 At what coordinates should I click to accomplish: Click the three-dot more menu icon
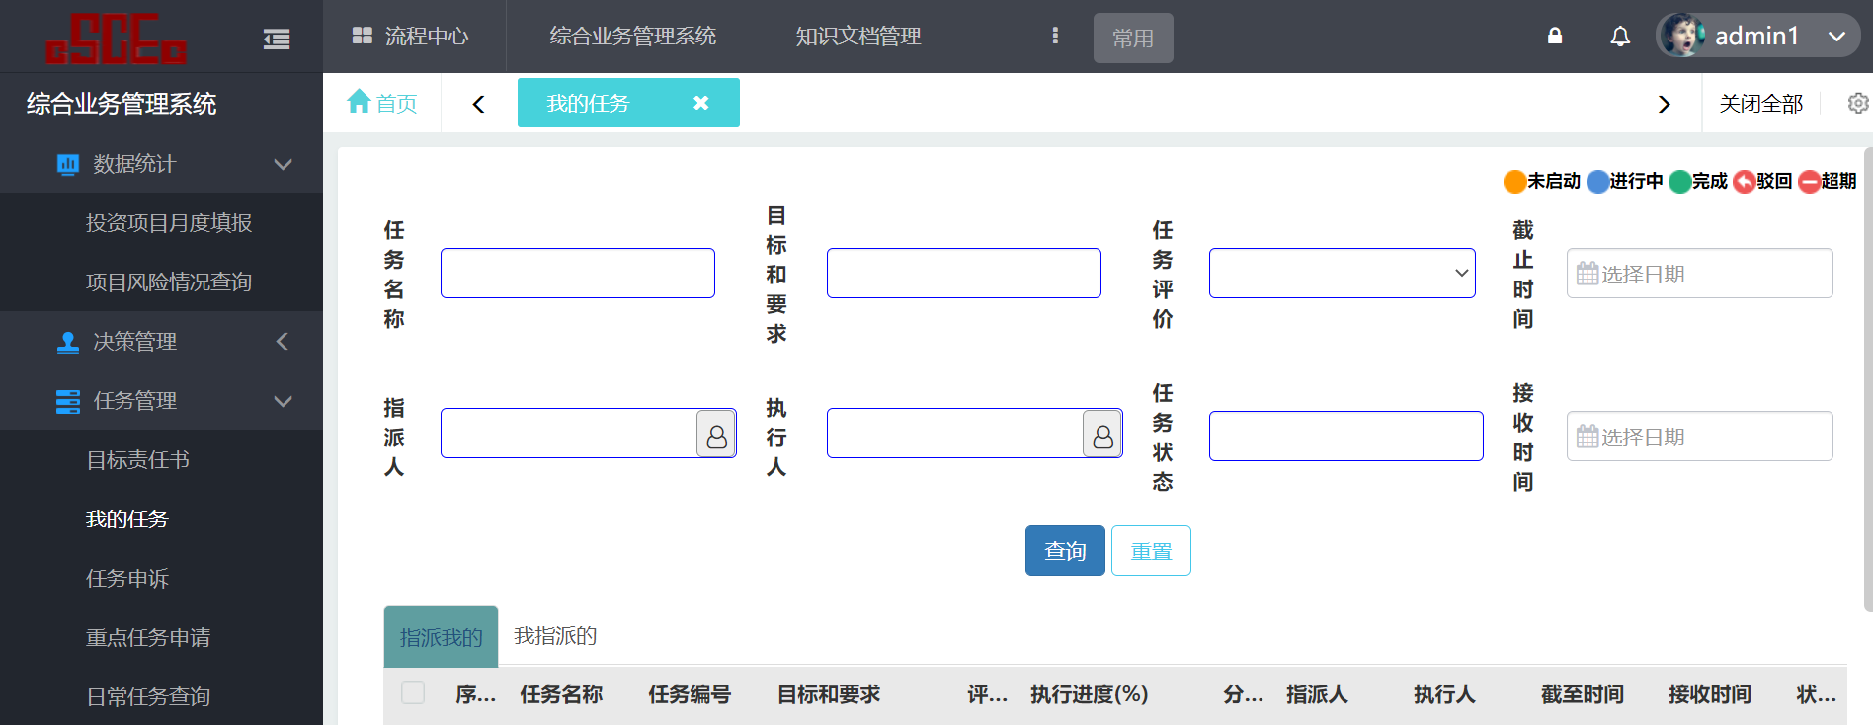(1055, 36)
